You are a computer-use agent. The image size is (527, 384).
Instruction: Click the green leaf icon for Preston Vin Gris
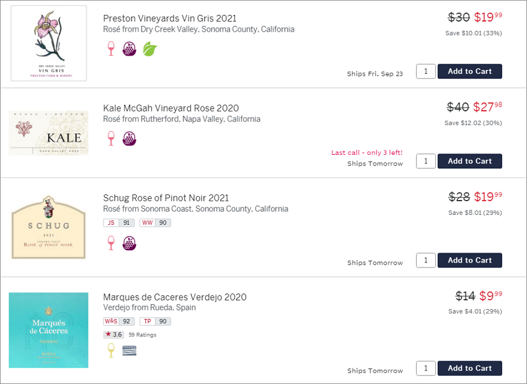tap(150, 49)
